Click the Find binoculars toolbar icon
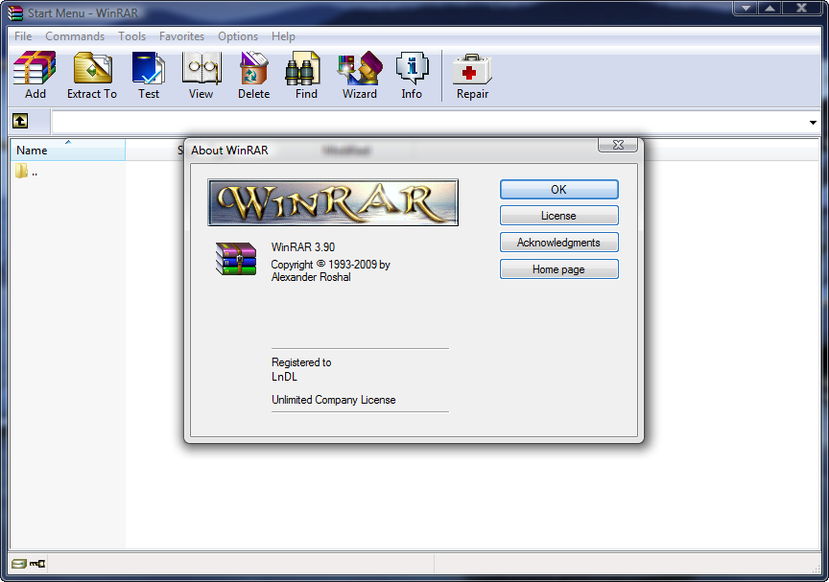Screen dimensions: 829x582 (306, 75)
